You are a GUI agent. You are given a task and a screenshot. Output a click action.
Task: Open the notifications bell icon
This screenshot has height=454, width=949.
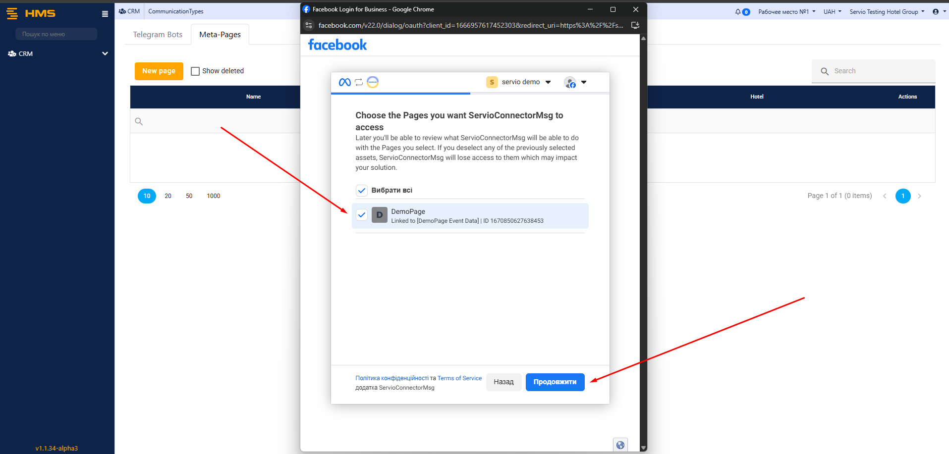click(x=738, y=12)
